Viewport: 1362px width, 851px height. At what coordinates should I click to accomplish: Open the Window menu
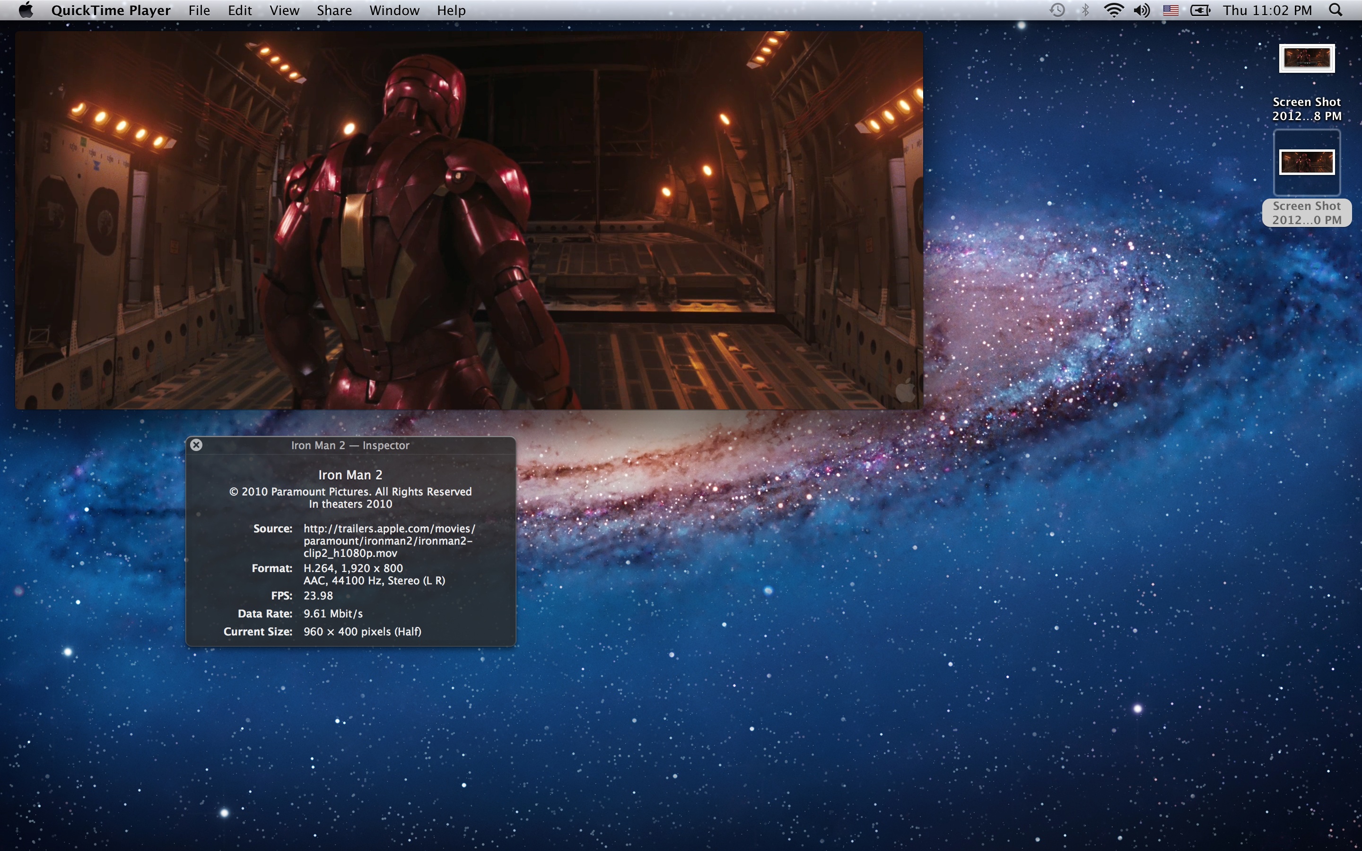point(394,10)
